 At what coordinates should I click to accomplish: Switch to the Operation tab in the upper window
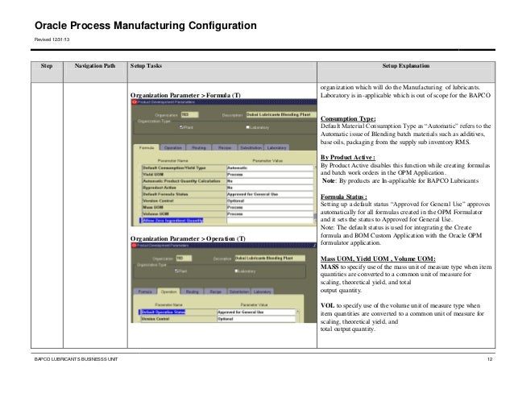[x=172, y=147]
